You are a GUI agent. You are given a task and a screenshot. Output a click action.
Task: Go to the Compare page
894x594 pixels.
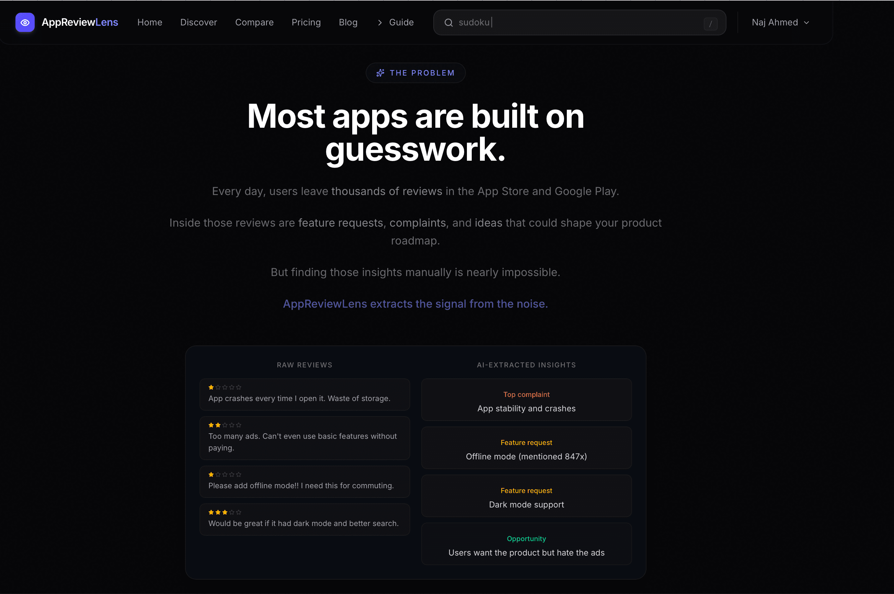click(x=254, y=22)
